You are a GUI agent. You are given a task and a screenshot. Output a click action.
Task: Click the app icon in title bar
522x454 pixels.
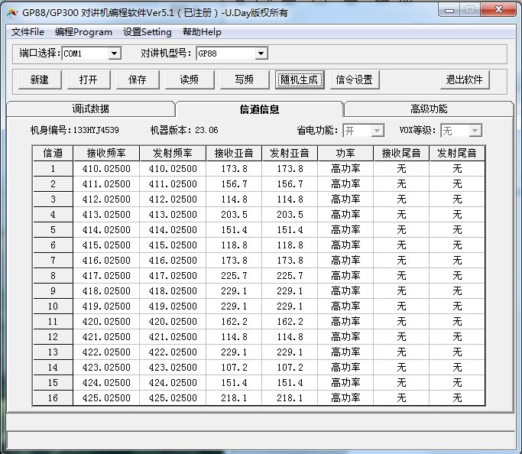12,13
